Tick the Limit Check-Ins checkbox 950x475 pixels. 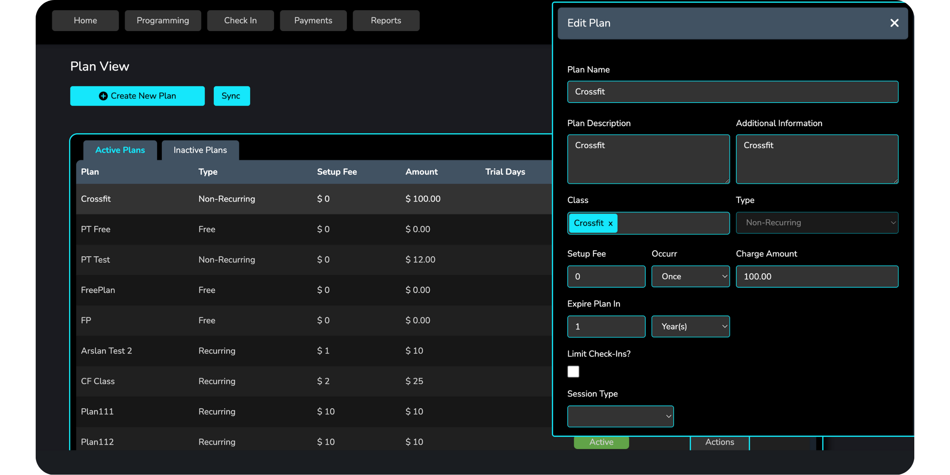click(x=573, y=371)
